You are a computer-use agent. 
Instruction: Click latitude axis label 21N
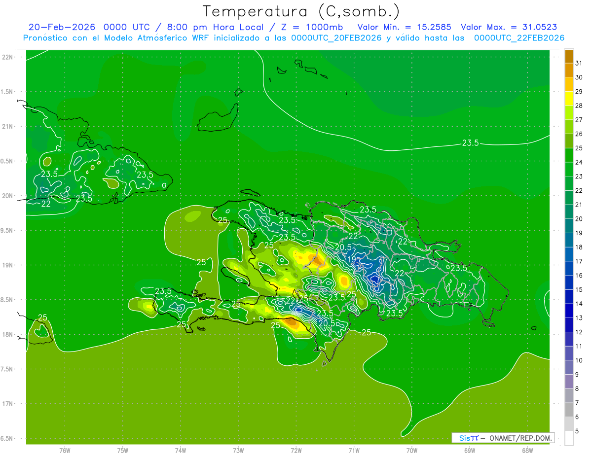pos(8,126)
